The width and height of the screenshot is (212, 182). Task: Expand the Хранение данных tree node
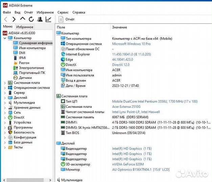pyautogui.click(x=5, y=108)
